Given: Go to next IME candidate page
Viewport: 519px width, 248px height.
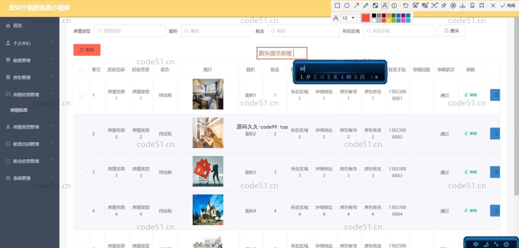Looking at the screenshot, I should pyautogui.click(x=377, y=77).
